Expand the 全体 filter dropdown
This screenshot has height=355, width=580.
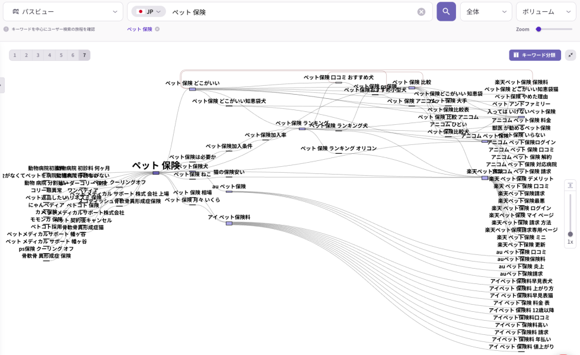pos(486,12)
